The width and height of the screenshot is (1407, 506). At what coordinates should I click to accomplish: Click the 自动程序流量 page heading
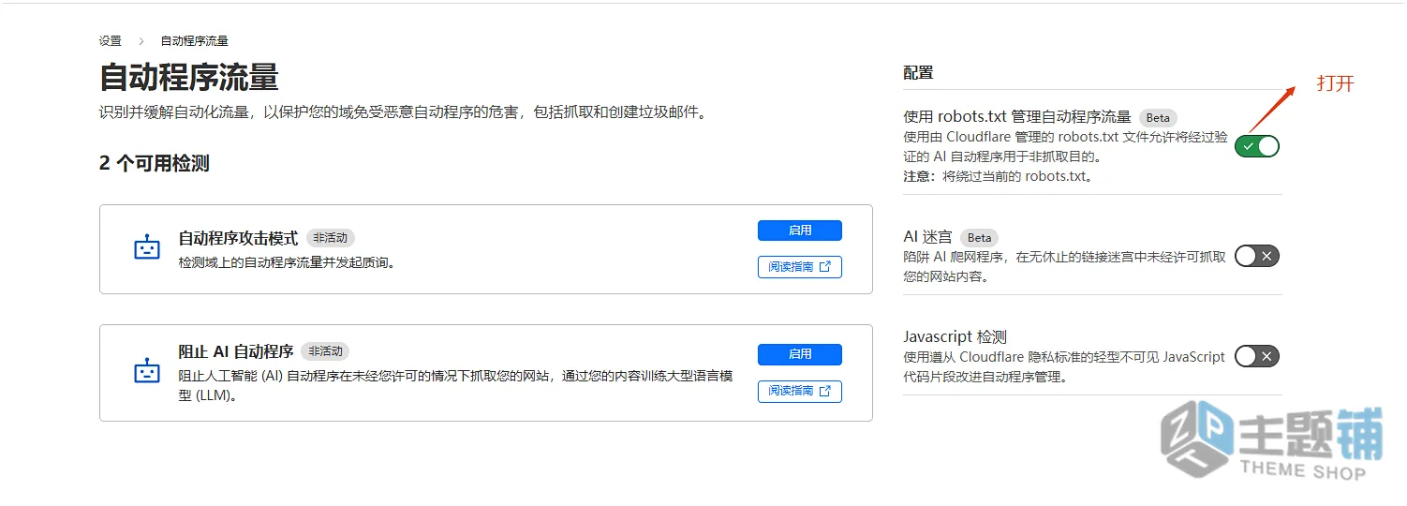[189, 78]
